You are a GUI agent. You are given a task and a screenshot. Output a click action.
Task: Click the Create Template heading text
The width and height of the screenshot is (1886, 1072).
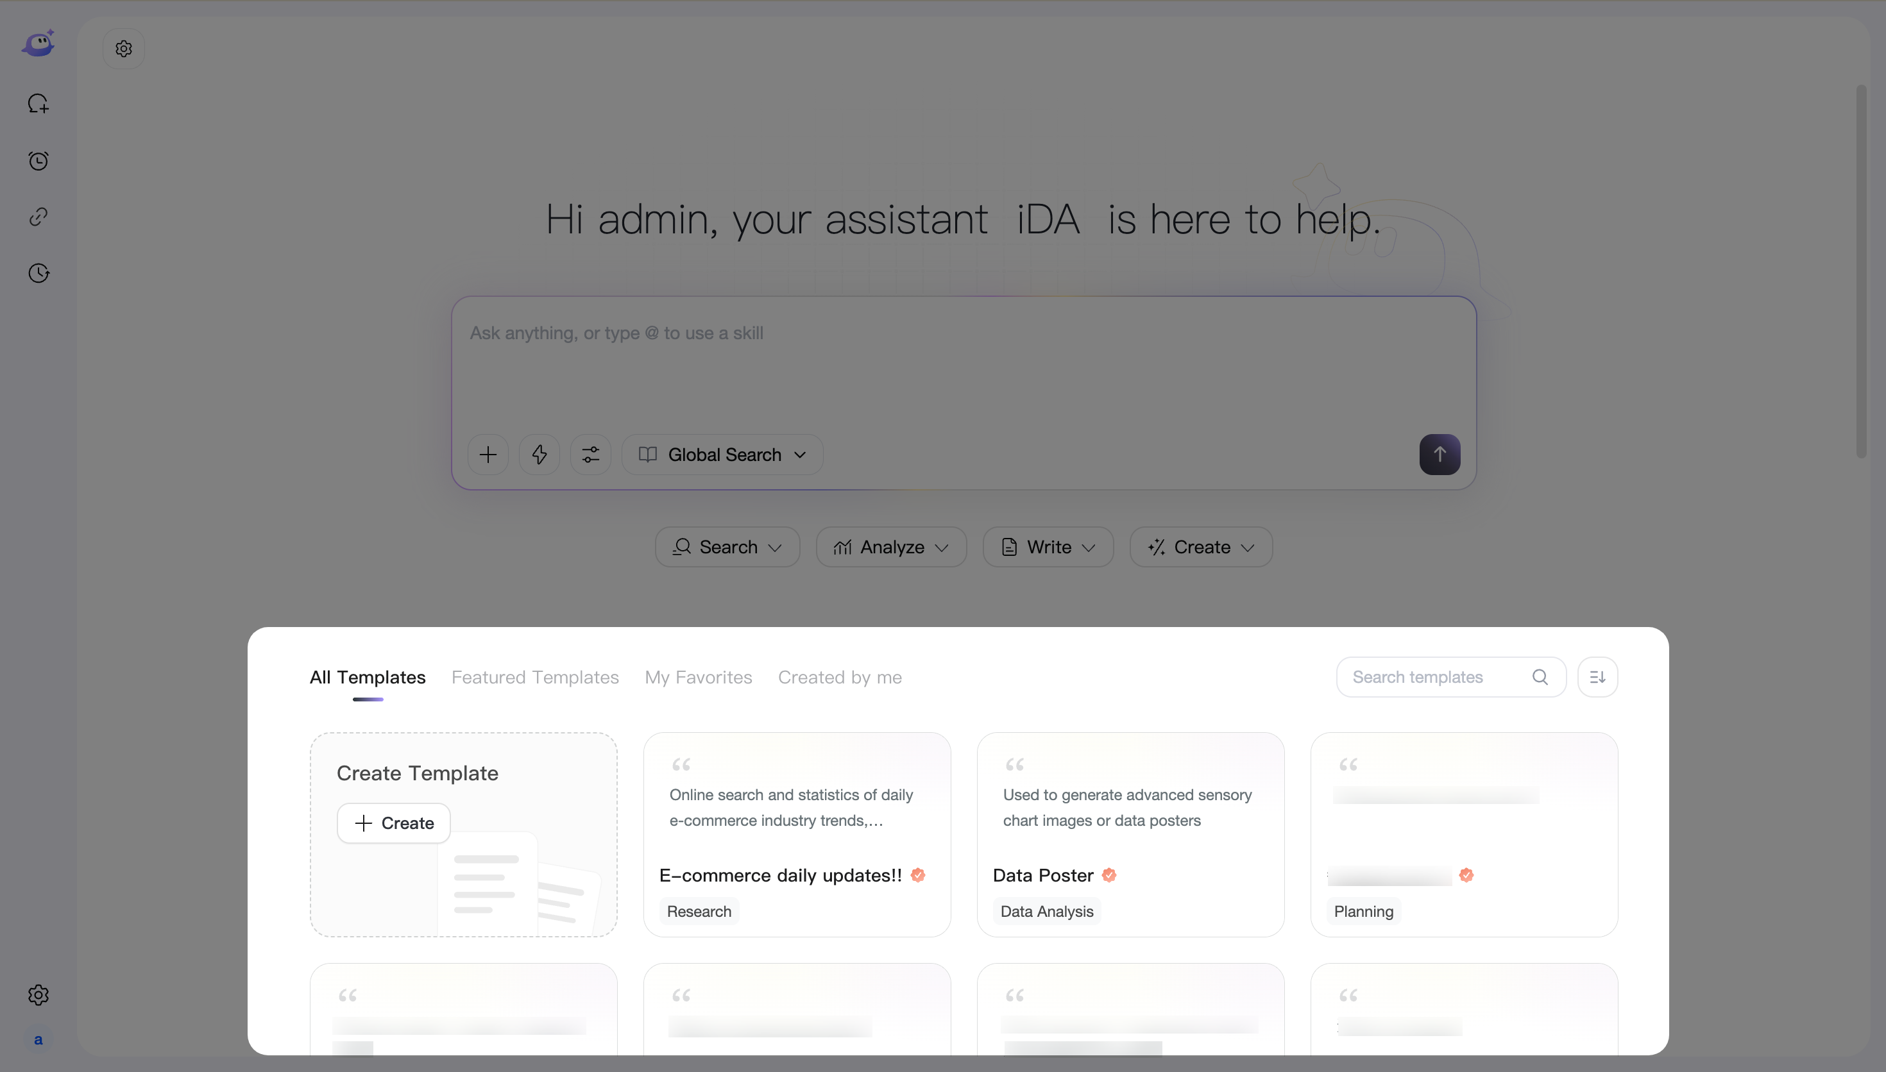point(418,773)
